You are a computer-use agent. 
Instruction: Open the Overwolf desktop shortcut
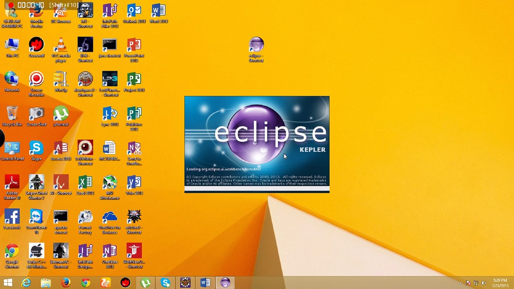pyautogui.click(x=36, y=47)
